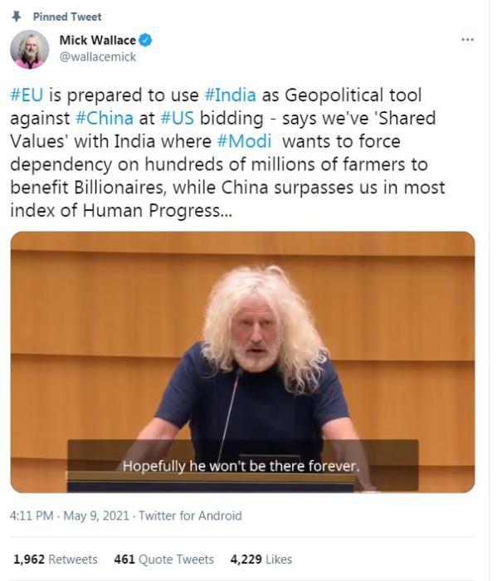View the 4,229 Likes list
The height and width of the screenshot is (581, 497).
pyautogui.click(x=261, y=559)
